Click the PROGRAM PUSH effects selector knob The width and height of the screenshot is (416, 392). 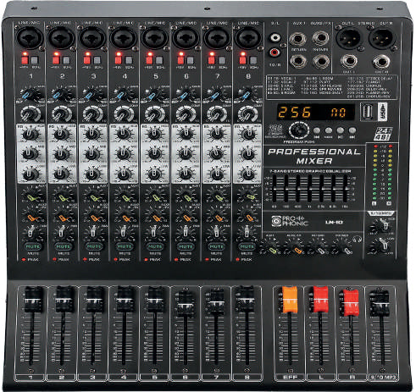pyautogui.click(x=298, y=130)
